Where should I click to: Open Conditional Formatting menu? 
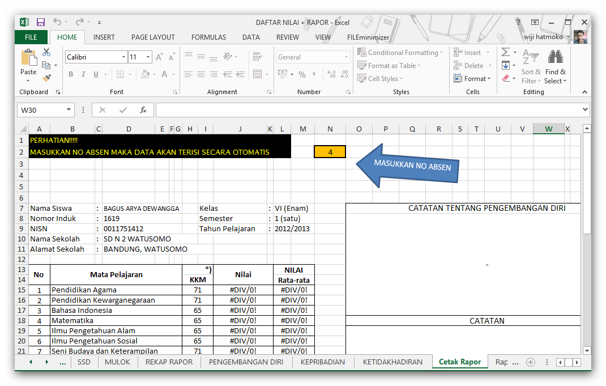coord(400,52)
